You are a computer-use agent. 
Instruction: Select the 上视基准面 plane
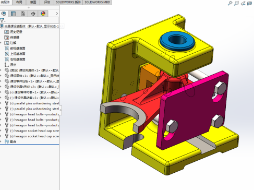click(x=15, y=54)
